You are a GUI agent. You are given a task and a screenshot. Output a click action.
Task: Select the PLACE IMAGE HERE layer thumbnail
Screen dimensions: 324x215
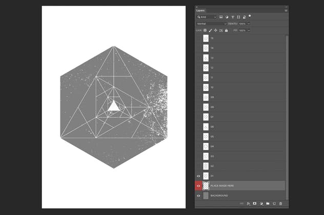tap(206, 186)
